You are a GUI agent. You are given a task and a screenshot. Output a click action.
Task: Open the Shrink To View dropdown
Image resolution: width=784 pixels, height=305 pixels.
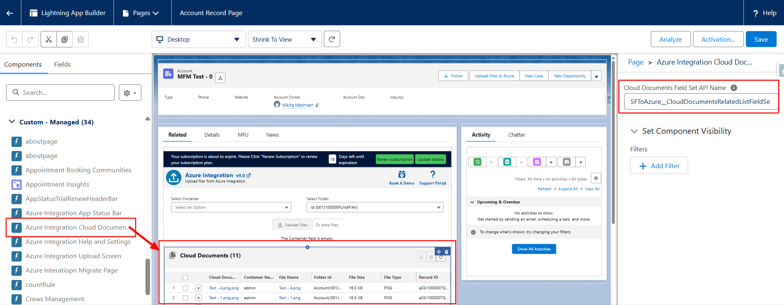pos(284,39)
